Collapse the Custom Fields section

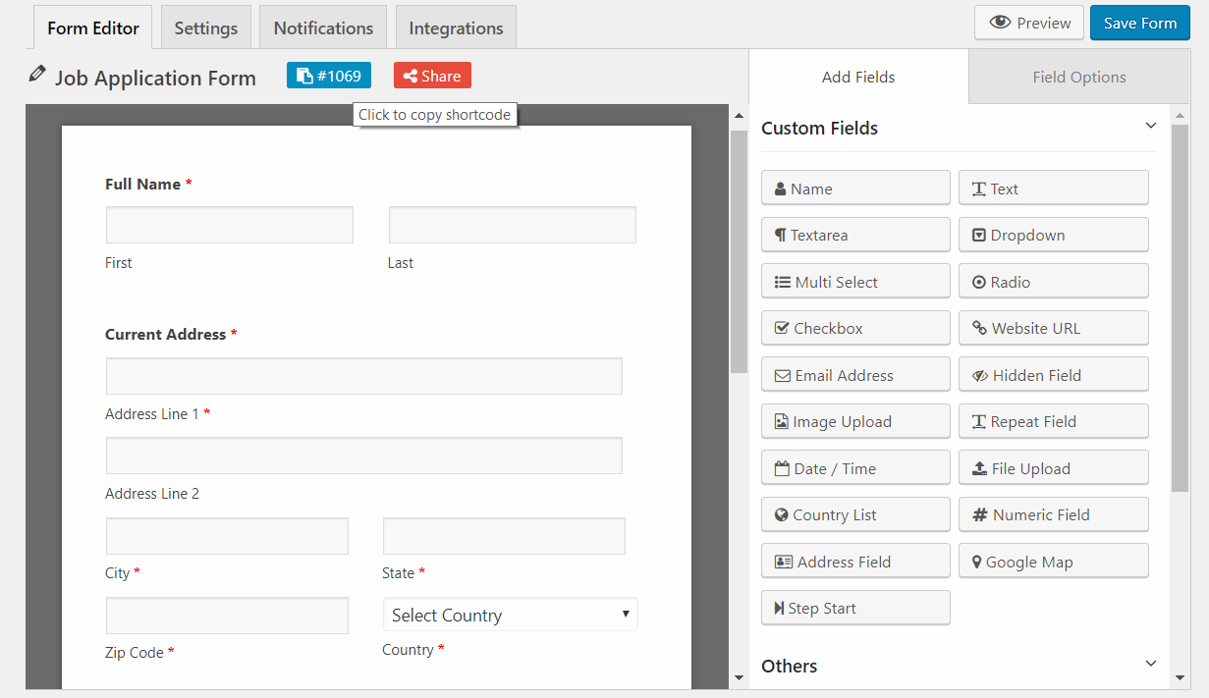pos(1150,126)
